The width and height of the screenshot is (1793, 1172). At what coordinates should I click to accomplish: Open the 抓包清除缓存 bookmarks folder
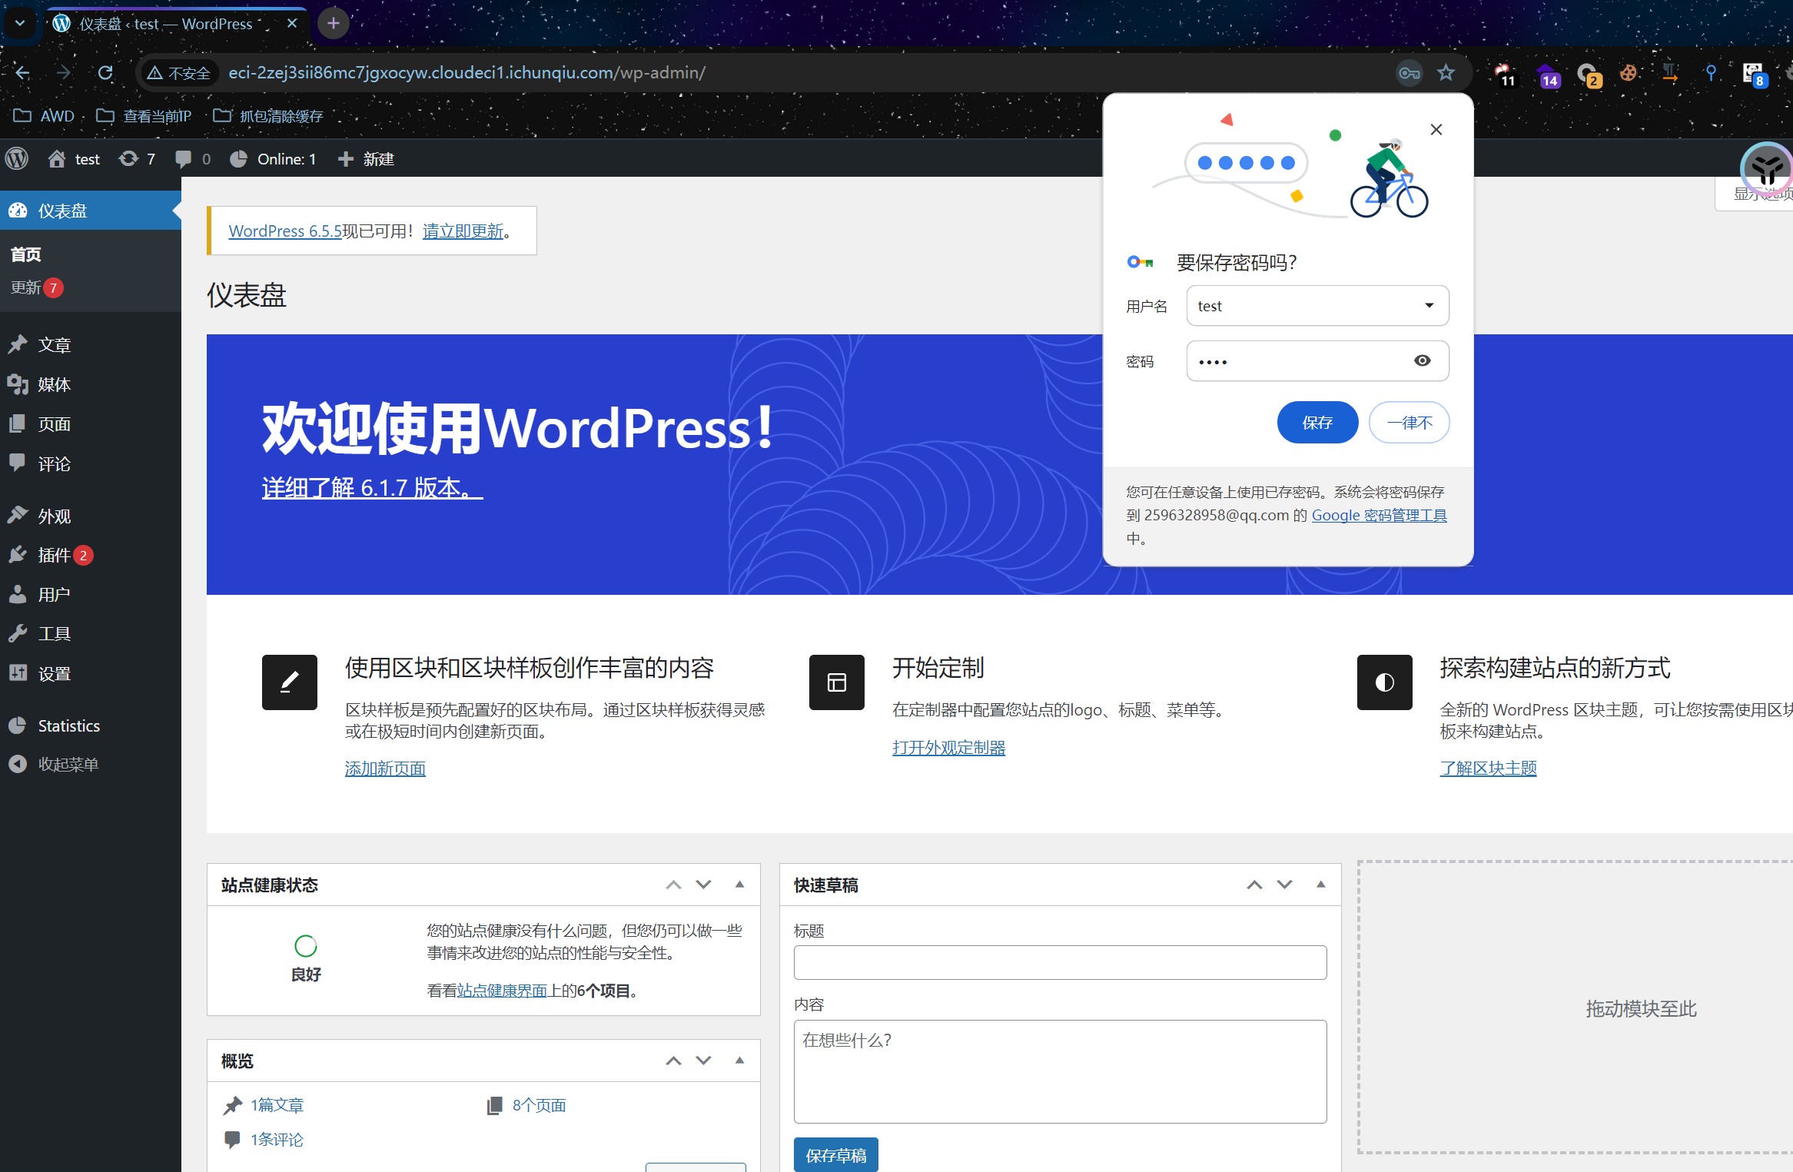pyautogui.click(x=268, y=116)
